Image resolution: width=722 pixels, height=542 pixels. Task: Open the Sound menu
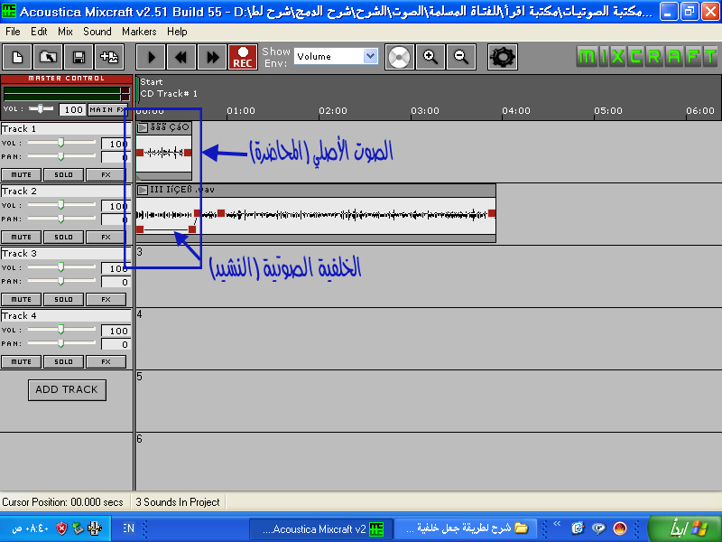coord(97,32)
